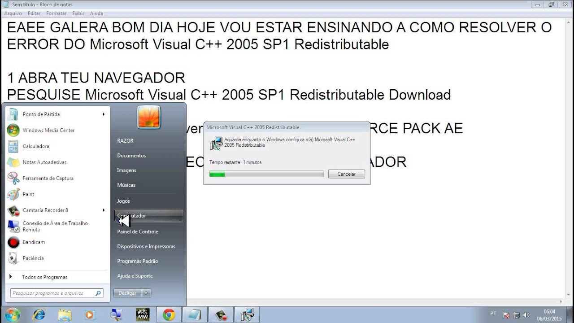Image resolution: width=574 pixels, height=323 pixels.
Task: Click Action Center flag tray icon
Action: point(506,315)
